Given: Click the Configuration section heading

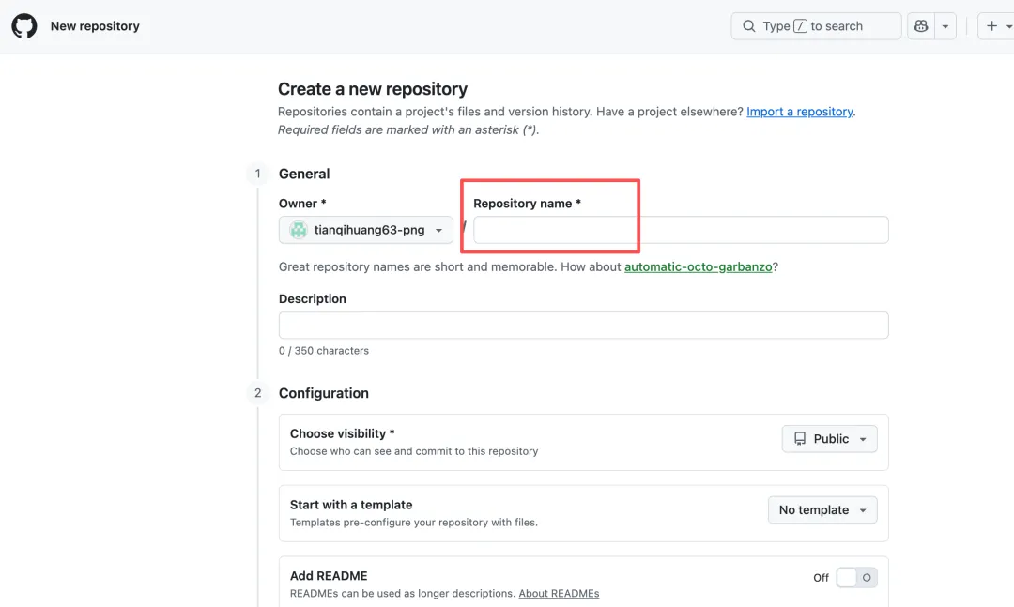Looking at the screenshot, I should (x=323, y=393).
